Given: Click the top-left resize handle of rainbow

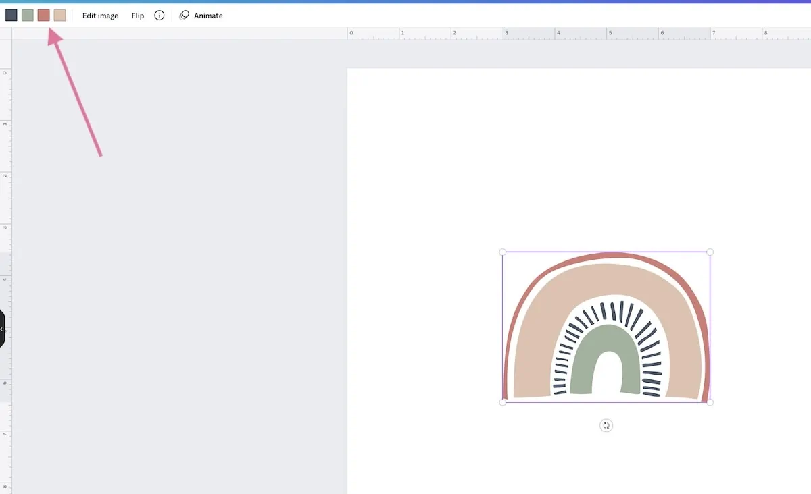Looking at the screenshot, I should (503, 252).
